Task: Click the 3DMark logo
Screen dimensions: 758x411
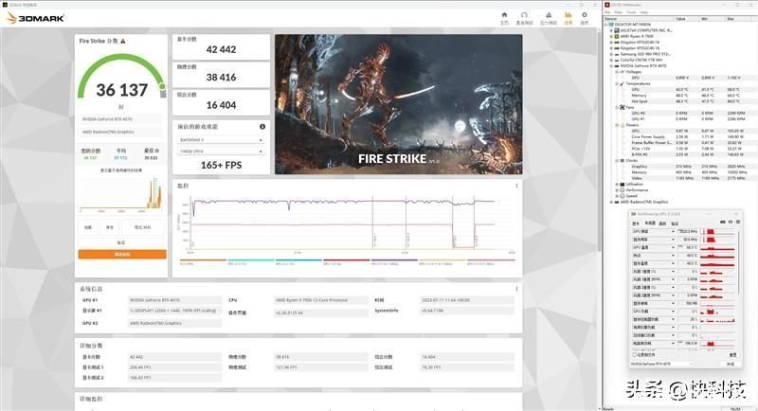Action: (x=35, y=18)
